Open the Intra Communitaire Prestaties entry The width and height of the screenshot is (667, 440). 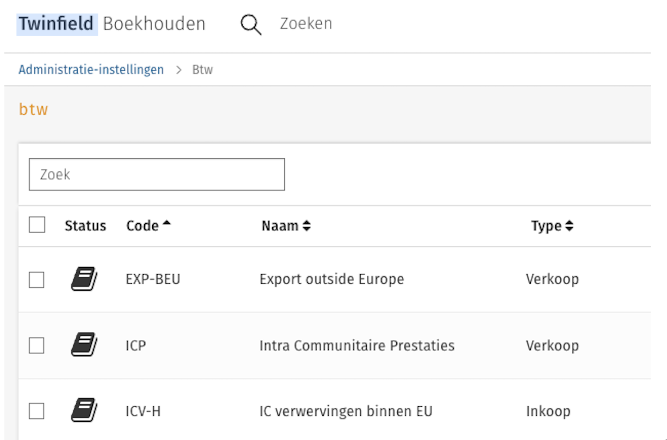click(x=356, y=345)
